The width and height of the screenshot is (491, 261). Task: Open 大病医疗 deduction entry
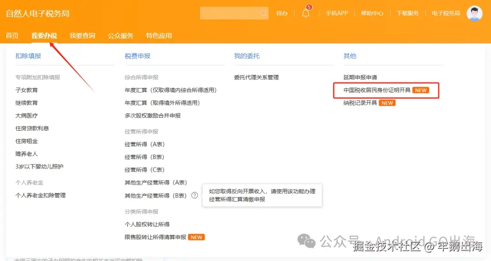pos(27,116)
